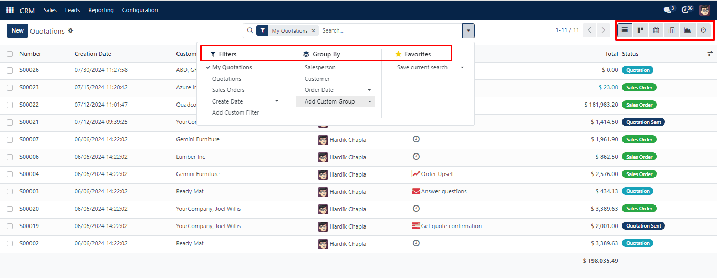Viewport: 717px width, 278px height.
Task: Open the Reporting menu
Action: (101, 10)
